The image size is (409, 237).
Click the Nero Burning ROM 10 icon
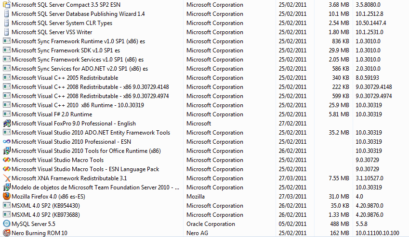[7, 233]
